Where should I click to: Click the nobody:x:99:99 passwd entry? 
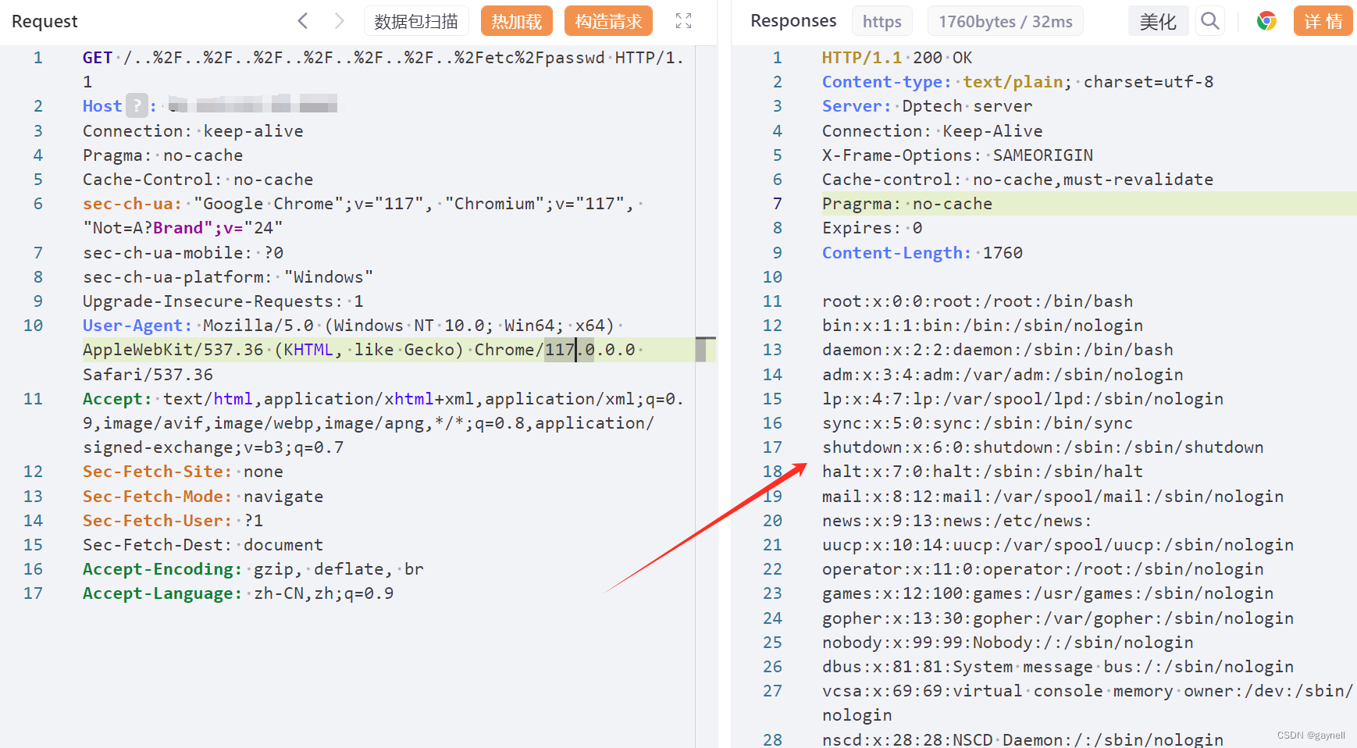1007,642
